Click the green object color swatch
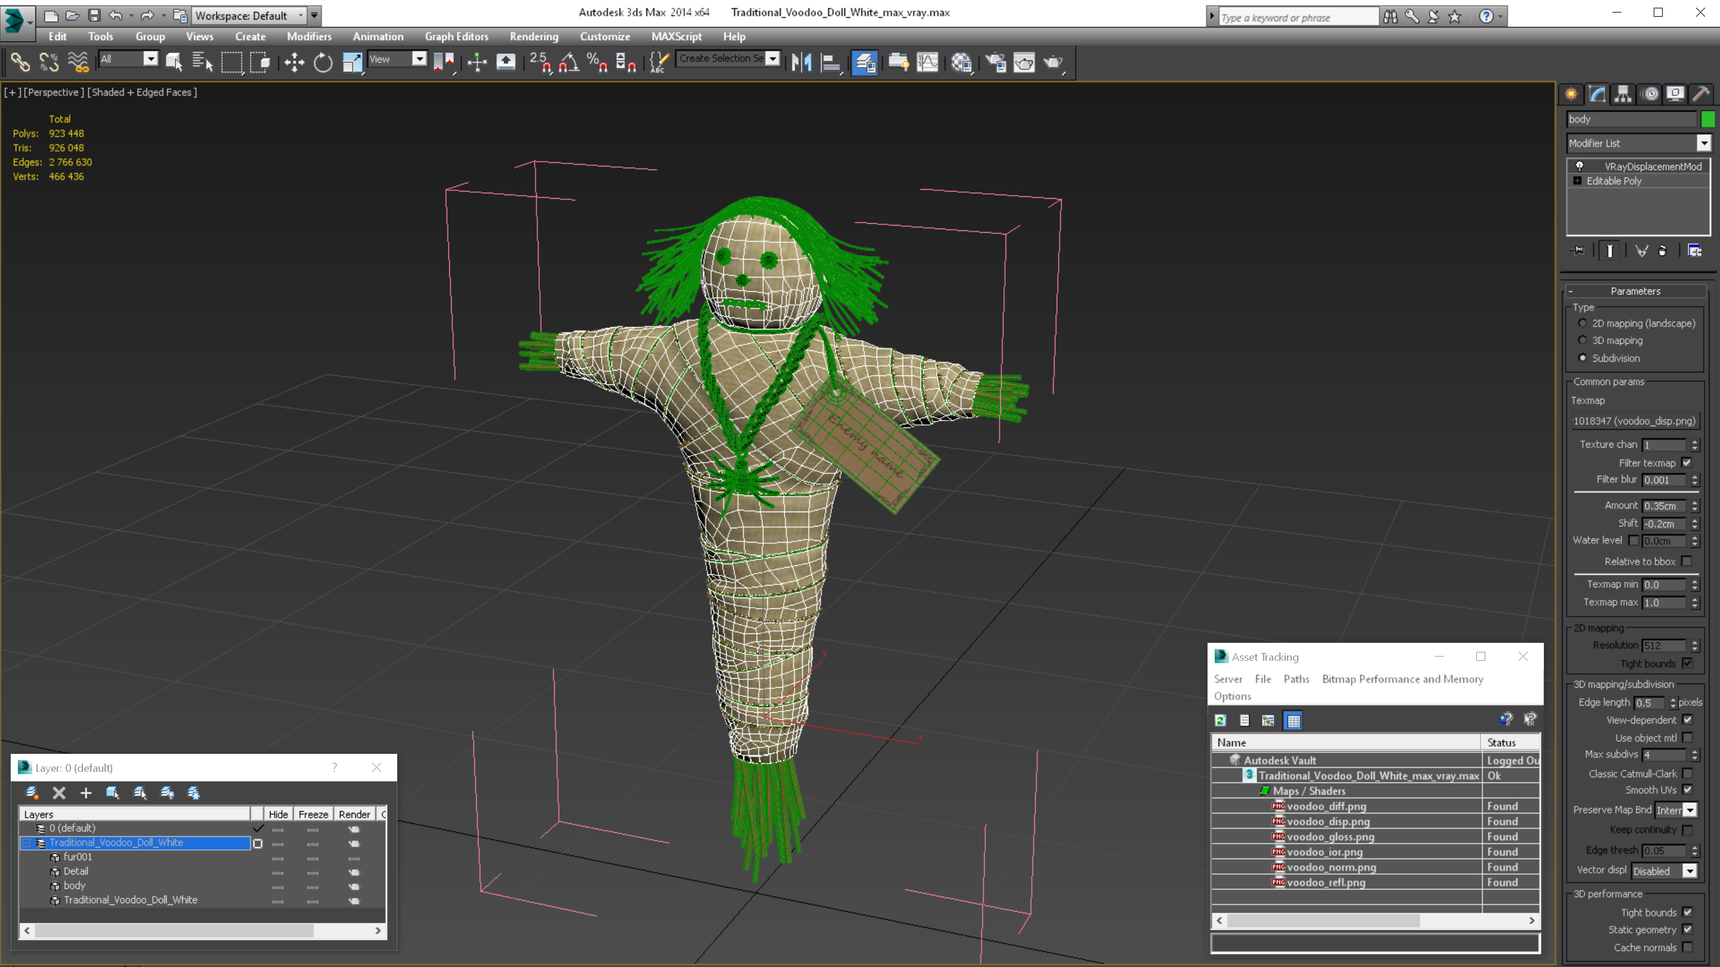This screenshot has width=1720, height=967. (x=1707, y=119)
